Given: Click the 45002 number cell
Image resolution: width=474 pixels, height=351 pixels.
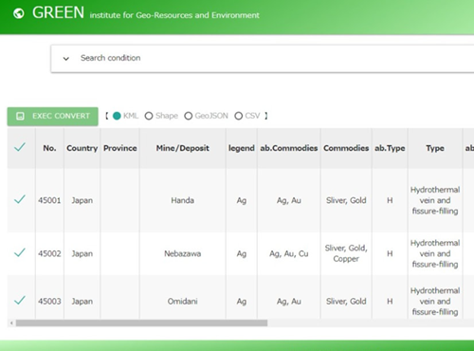Looking at the screenshot, I should coord(49,253).
